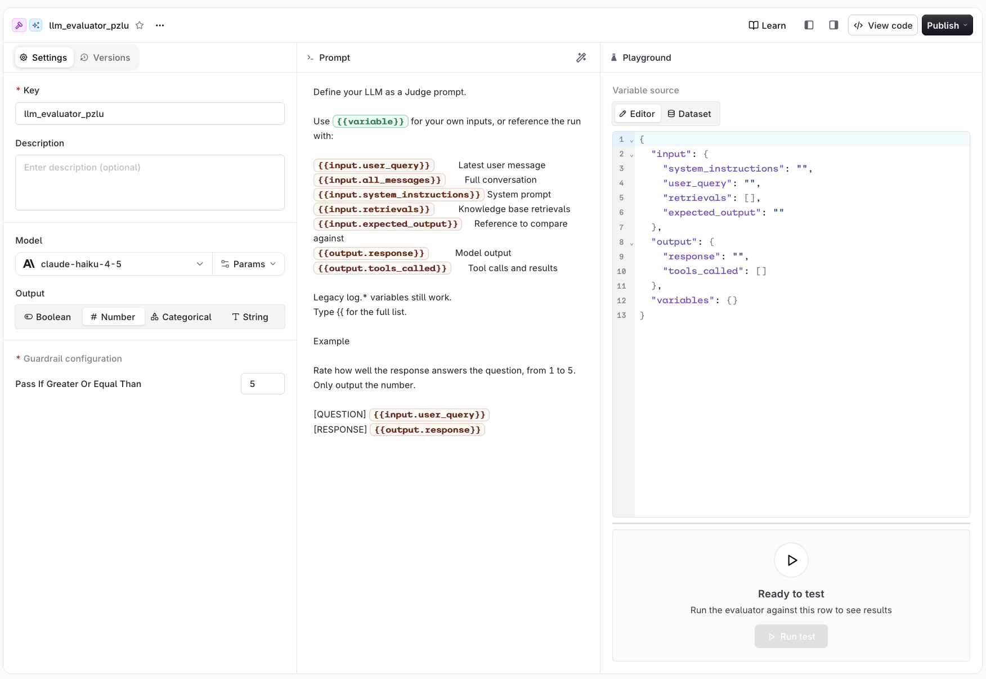This screenshot has height=679, width=986.
Task: Click the {{output.tools_called}} variable tag
Action: coord(382,268)
